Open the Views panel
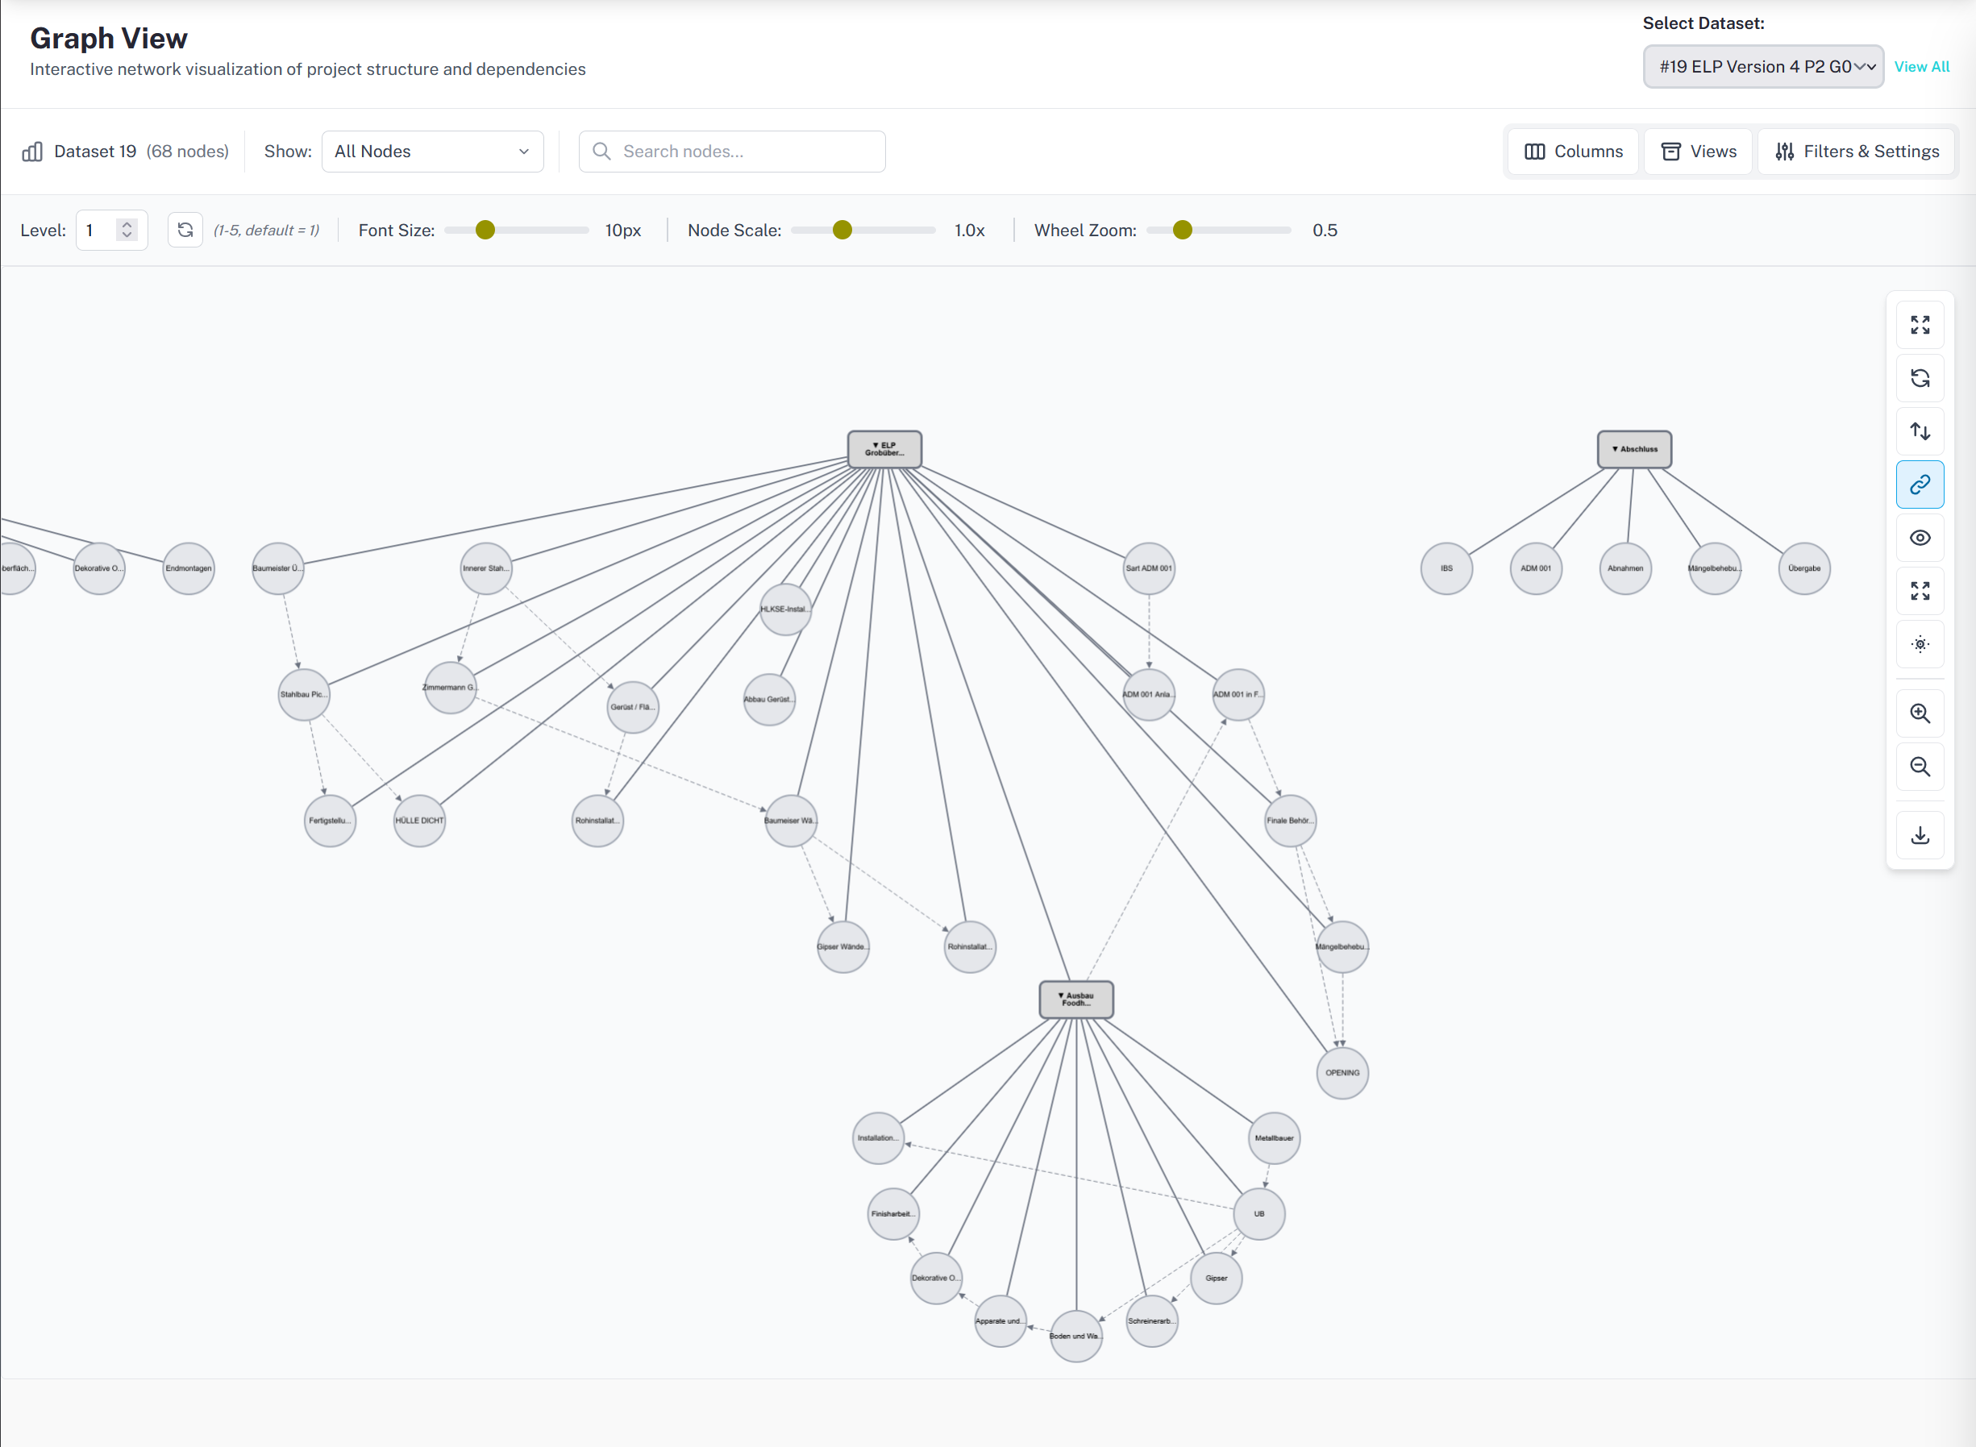Screen dimensions: 1976x1447 pos(1699,152)
